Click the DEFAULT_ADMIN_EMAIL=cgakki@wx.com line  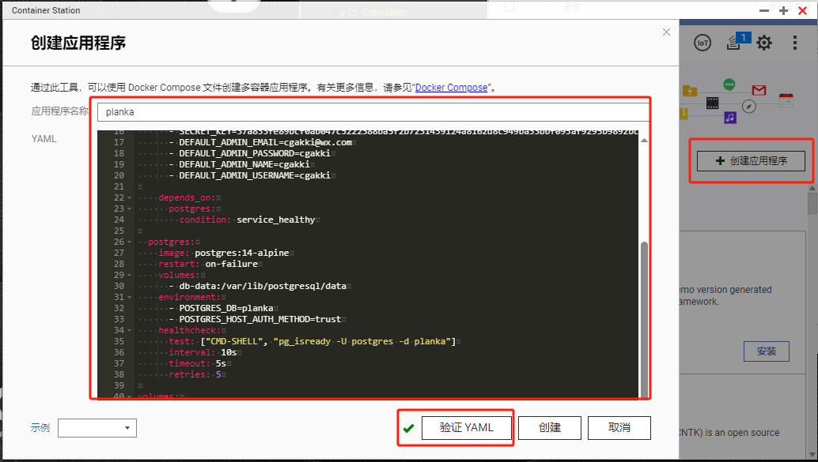pyautogui.click(x=266, y=142)
